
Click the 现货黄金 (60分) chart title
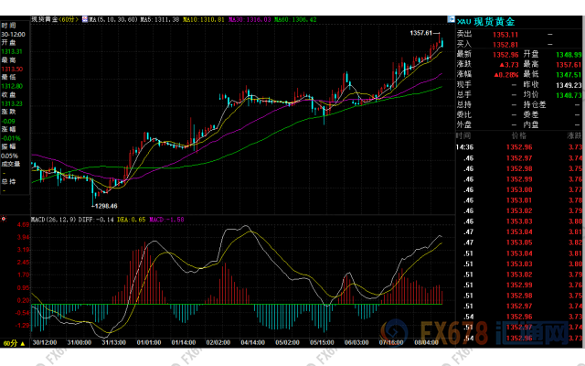(55, 18)
